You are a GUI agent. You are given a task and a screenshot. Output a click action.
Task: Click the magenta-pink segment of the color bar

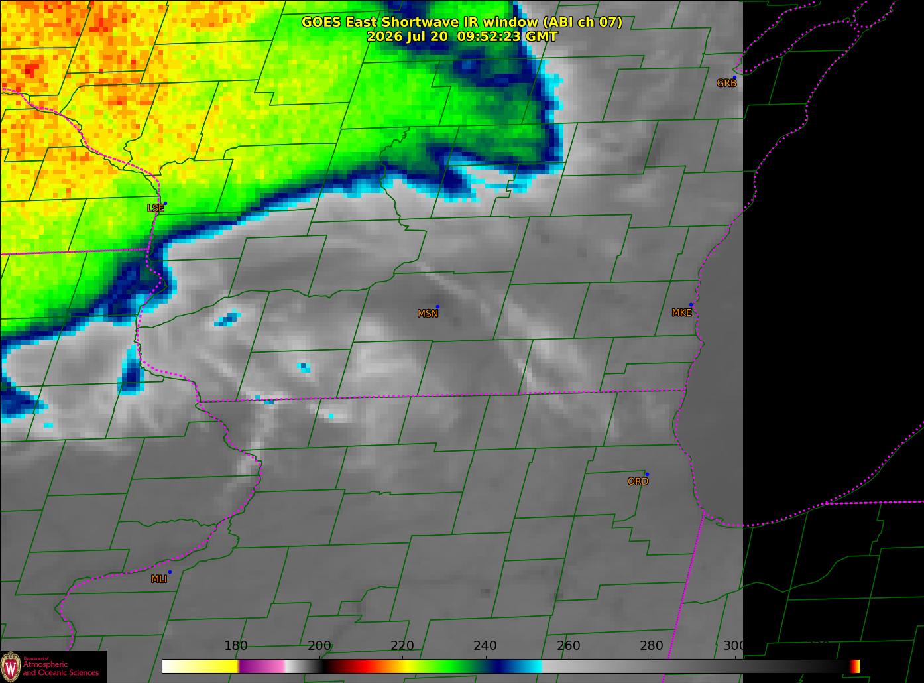click(x=262, y=666)
